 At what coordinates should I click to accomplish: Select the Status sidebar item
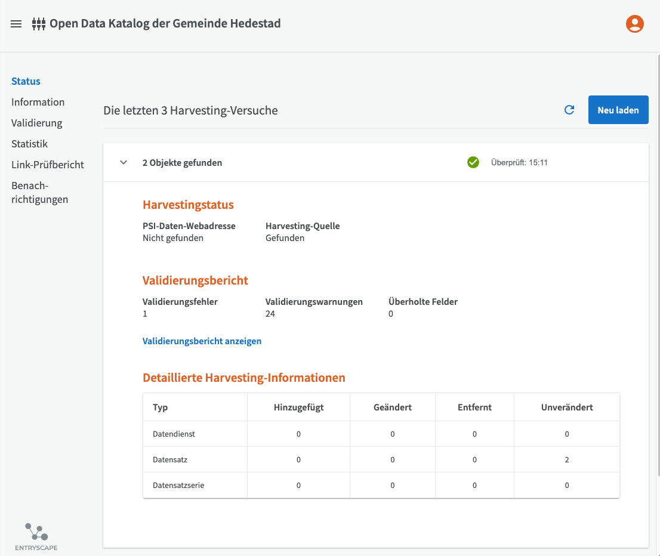[26, 81]
